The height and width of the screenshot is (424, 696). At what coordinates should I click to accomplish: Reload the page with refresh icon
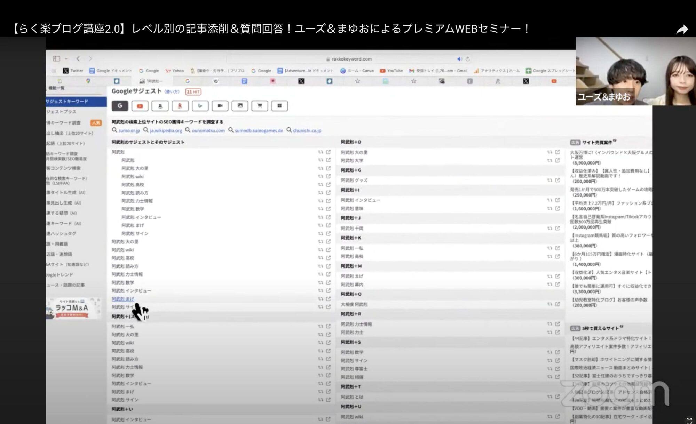pos(468,59)
